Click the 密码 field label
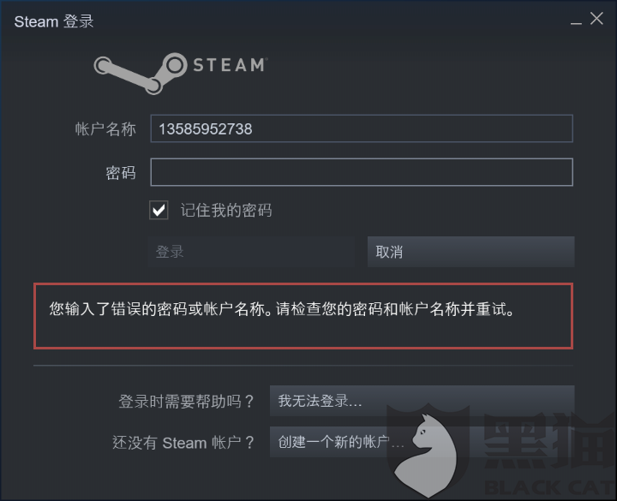Viewport: 617px width, 501px height. [121, 173]
